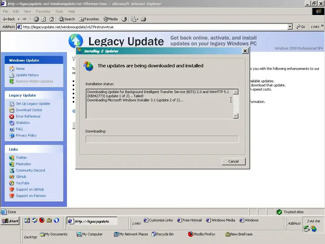The width and height of the screenshot is (325, 244).
Task: Click the legacyupdate taskbar window button
Action: click(x=92, y=221)
